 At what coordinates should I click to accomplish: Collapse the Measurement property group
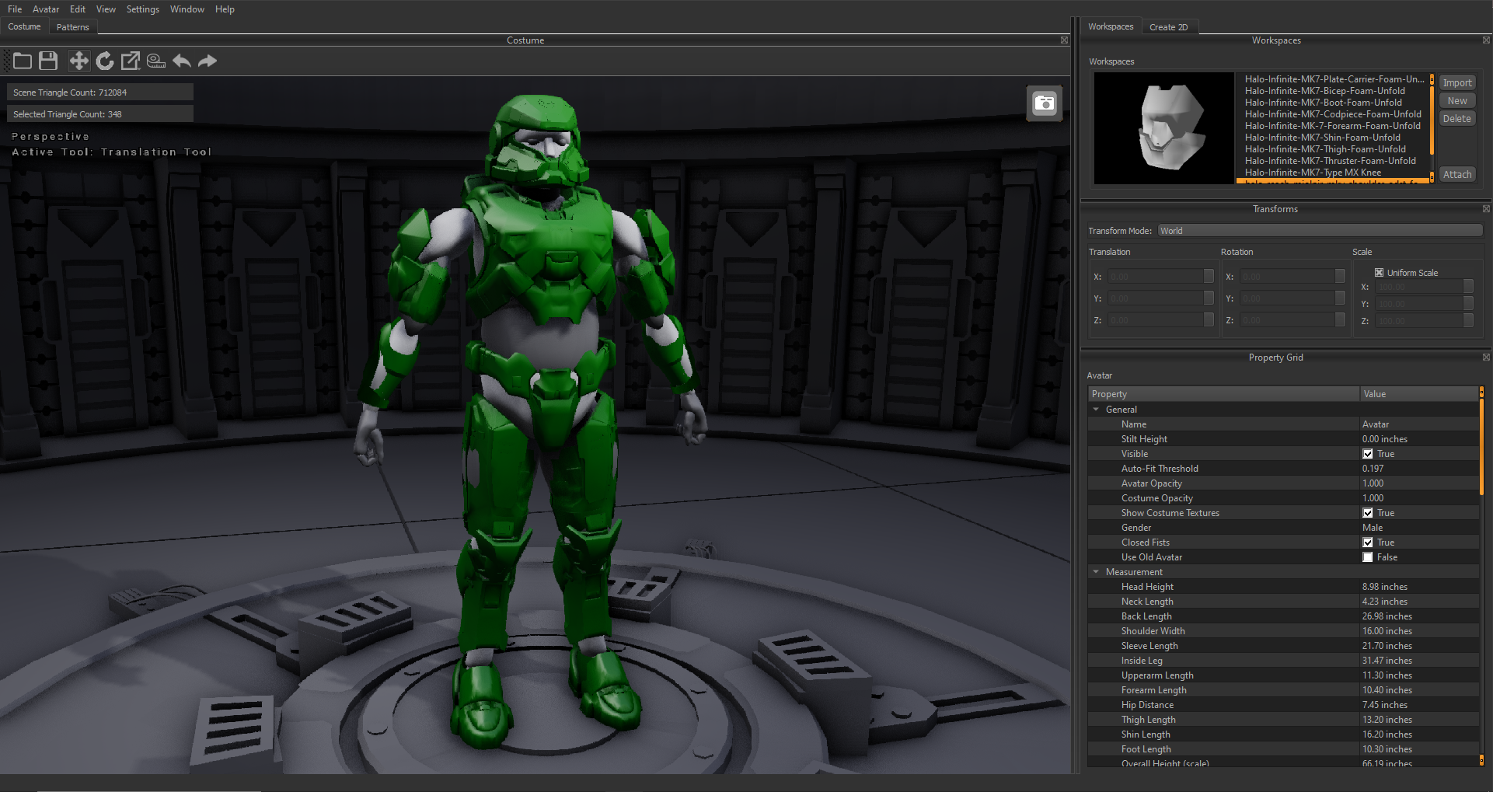[x=1096, y=572]
